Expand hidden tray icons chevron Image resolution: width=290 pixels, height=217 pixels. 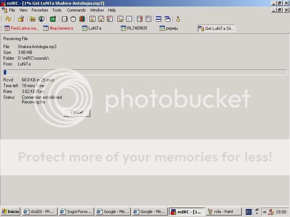coord(265,212)
